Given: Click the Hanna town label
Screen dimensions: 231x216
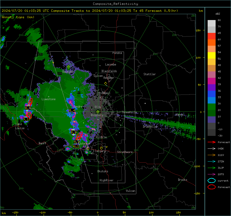Looking at the screenshot, I should coord(179,115).
